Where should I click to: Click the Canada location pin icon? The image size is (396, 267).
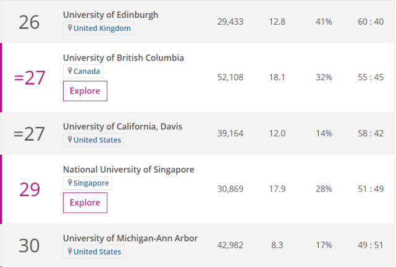click(70, 72)
